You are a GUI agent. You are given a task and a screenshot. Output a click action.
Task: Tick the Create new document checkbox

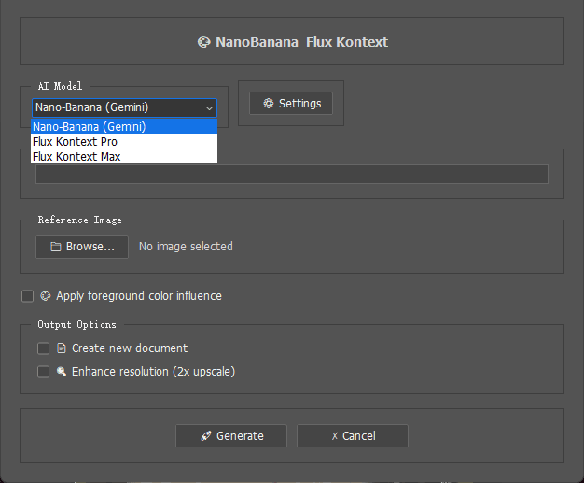click(x=44, y=348)
